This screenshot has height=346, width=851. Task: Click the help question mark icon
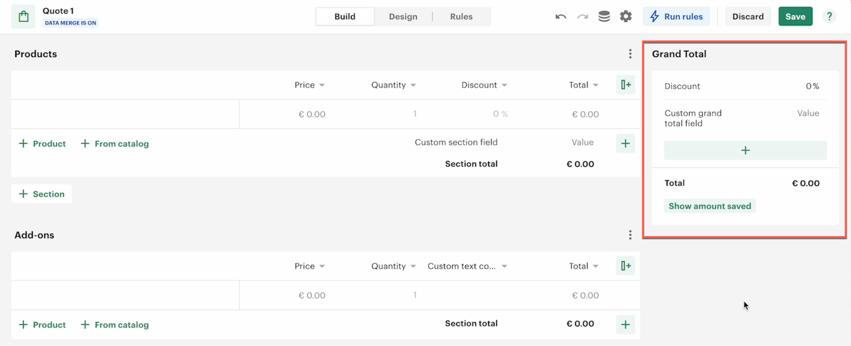point(829,16)
